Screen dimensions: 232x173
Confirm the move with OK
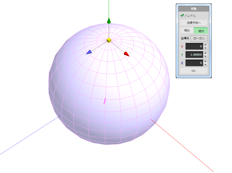pos(193,71)
